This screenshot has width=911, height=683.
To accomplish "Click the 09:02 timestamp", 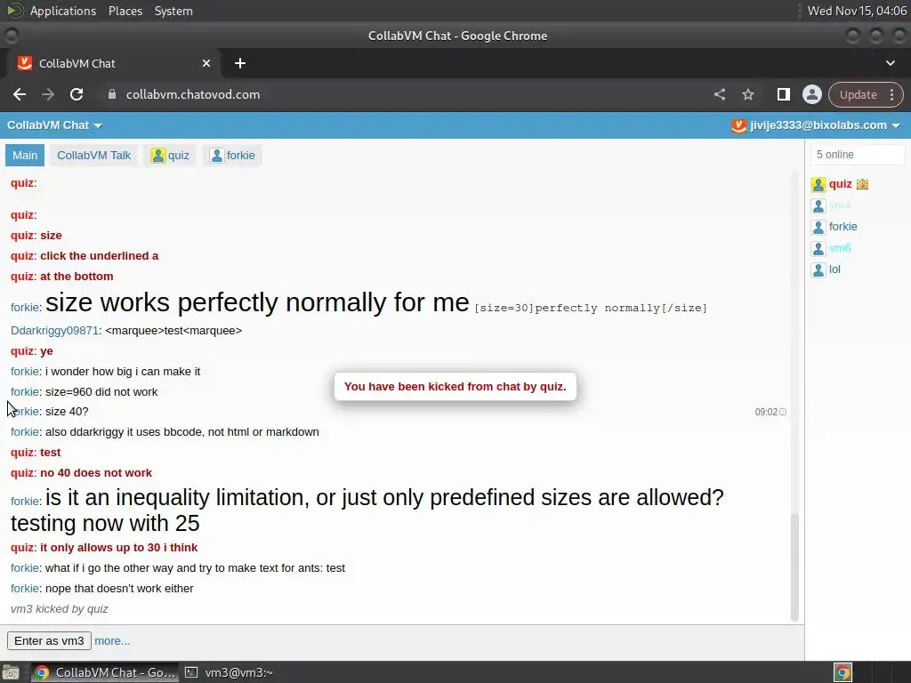I will point(766,412).
